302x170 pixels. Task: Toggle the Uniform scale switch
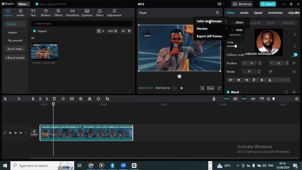[295, 55]
